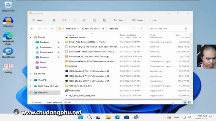Image resolution: width=216 pixels, height=121 pixels.
Task: Sort by the Date modified column header
Action: (128, 35)
